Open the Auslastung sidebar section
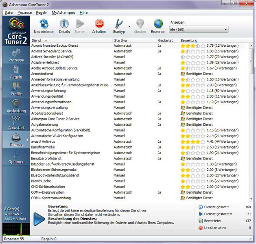This screenshot has width=256, height=244. tap(16, 106)
